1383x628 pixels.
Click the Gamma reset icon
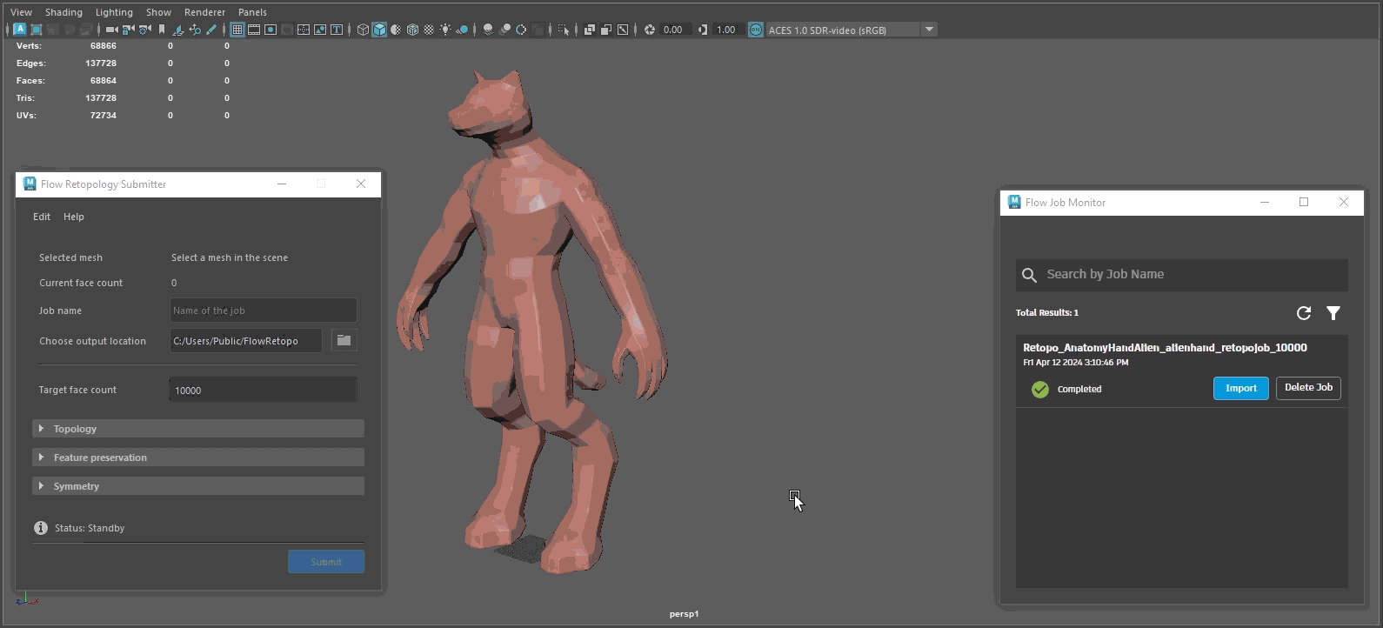pyautogui.click(x=703, y=30)
